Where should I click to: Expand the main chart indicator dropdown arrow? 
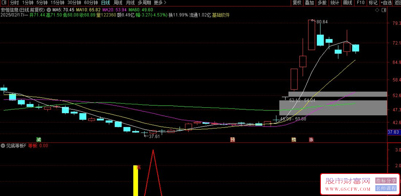coord(49,10)
